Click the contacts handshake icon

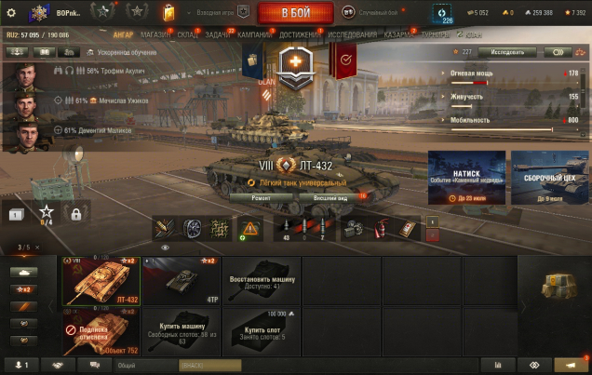click(58, 365)
